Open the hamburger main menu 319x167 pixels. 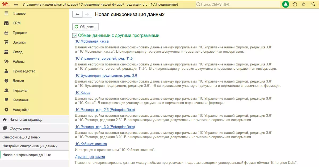pyautogui.click(x=16, y=5)
